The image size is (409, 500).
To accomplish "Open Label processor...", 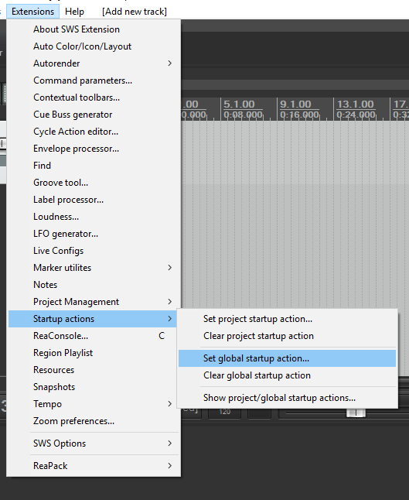I will pyautogui.click(x=94, y=200).
